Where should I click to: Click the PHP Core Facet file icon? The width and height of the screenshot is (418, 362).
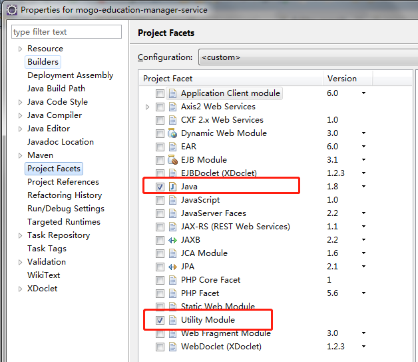172,280
